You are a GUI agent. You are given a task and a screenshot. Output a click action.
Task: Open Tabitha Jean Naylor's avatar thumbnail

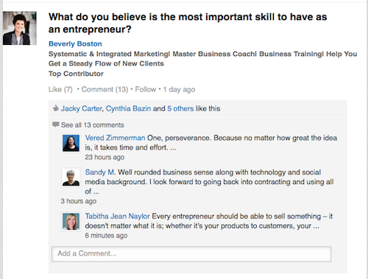[x=71, y=222]
